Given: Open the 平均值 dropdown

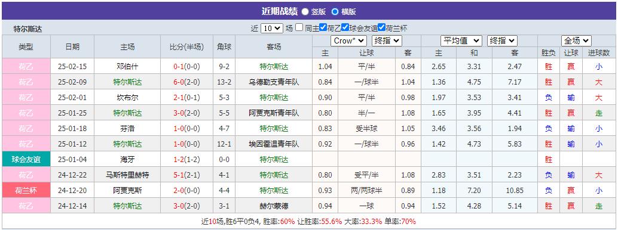Looking at the screenshot, I should 461,41.
